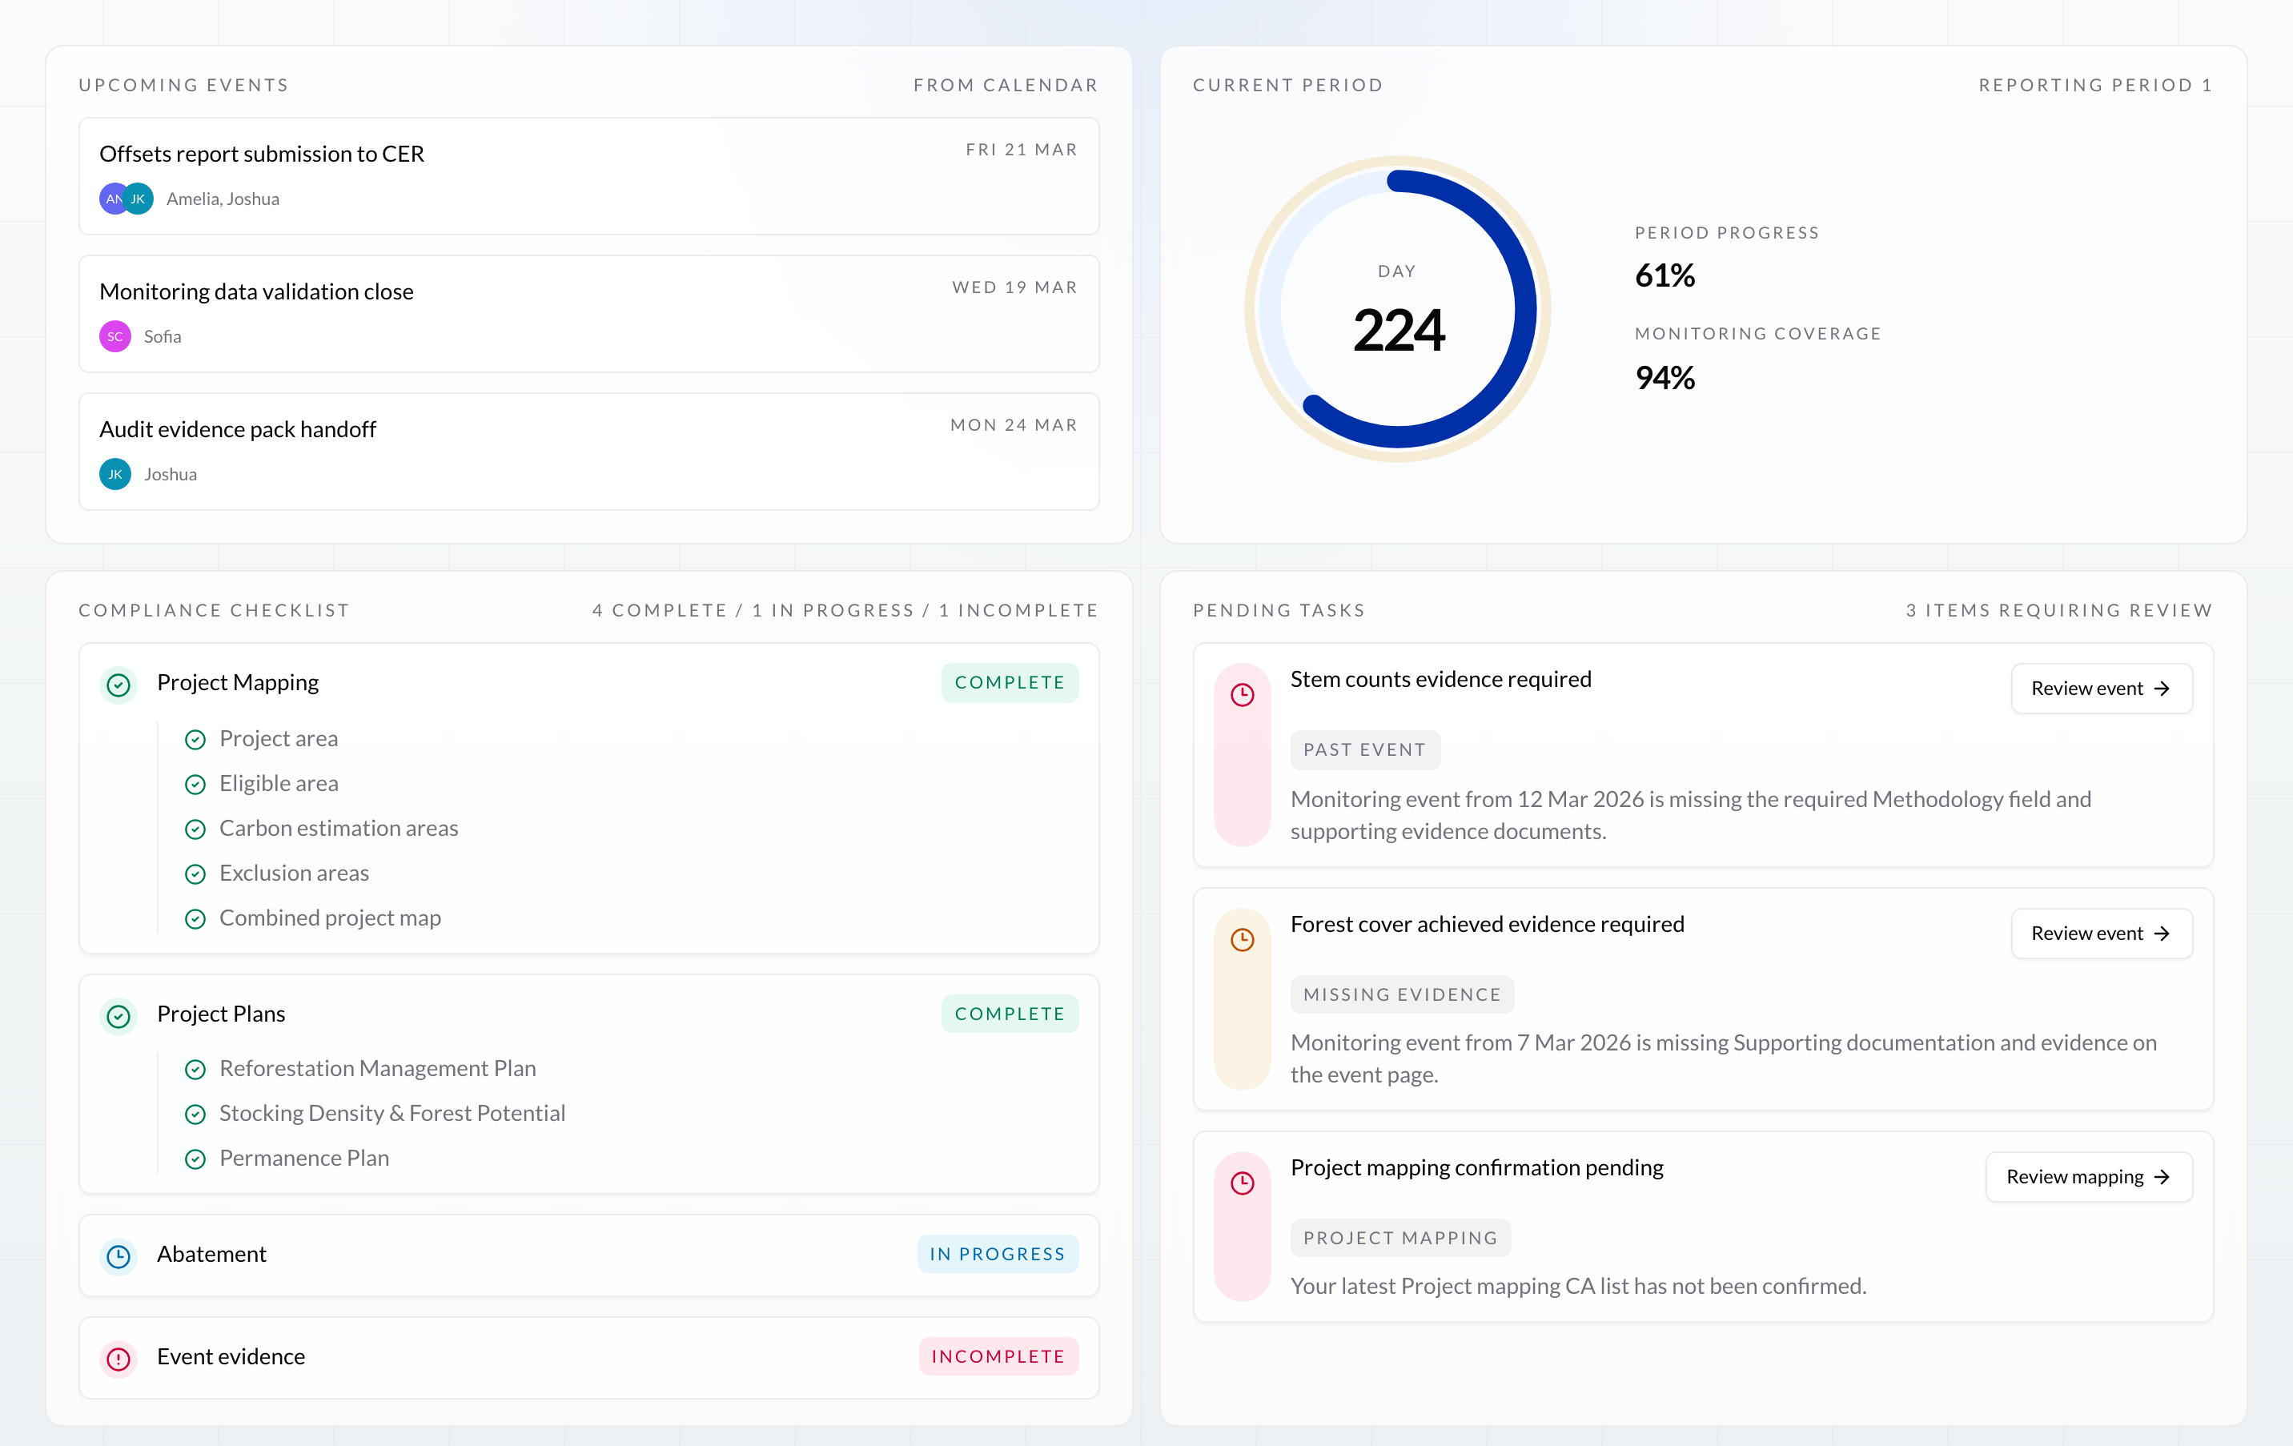Screen dimensions: 2293x1446
Task: Click the check icon next to Stocking Density & Forest Potential
Action: pyautogui.click(x=195, y=1115)
